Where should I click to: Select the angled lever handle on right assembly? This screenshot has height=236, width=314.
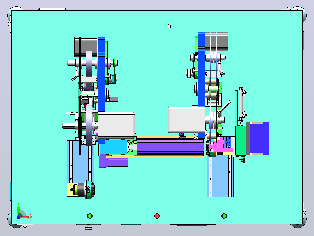click(x=224, y=107)
